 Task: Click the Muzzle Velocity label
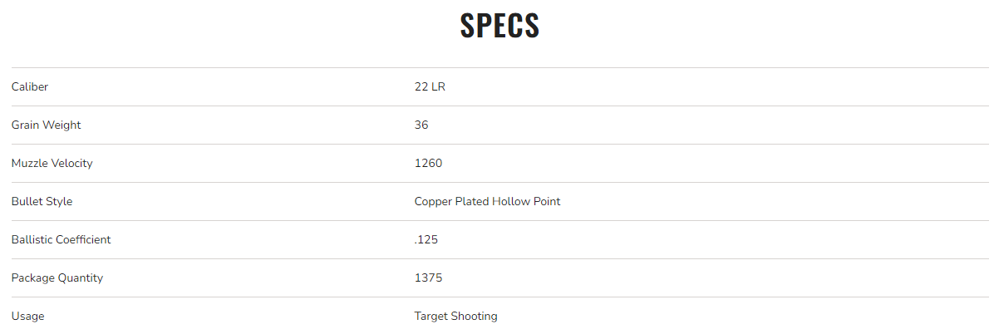[52, 164]
